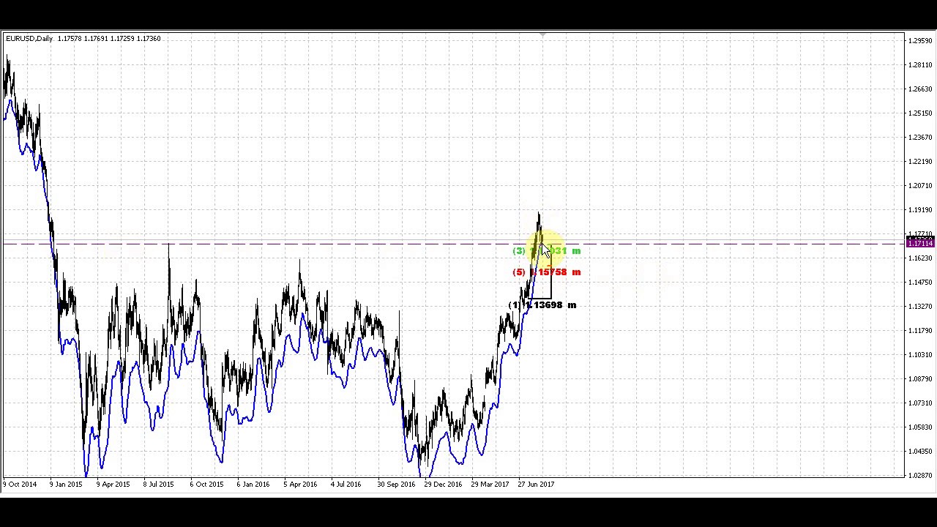Click the 1.07310 price axis label
937x527 pixels.
tap(920, 403)
